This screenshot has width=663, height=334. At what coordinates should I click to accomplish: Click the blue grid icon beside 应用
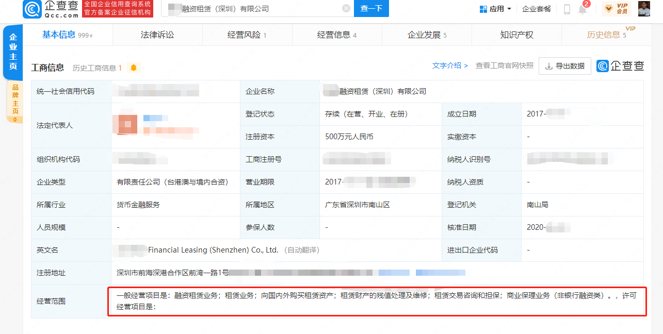coord(483,8)
